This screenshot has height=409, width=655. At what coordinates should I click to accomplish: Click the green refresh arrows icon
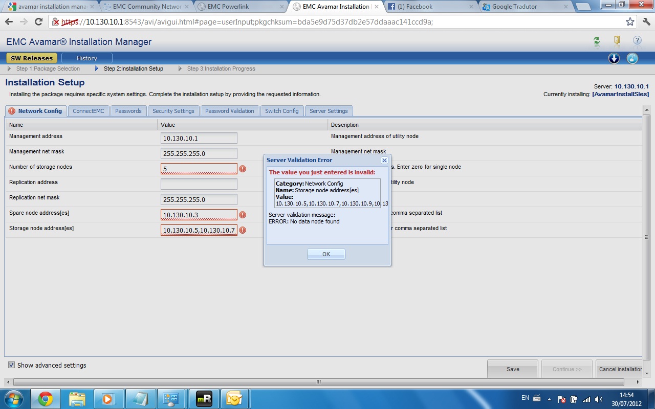click(x=597, y=41)
